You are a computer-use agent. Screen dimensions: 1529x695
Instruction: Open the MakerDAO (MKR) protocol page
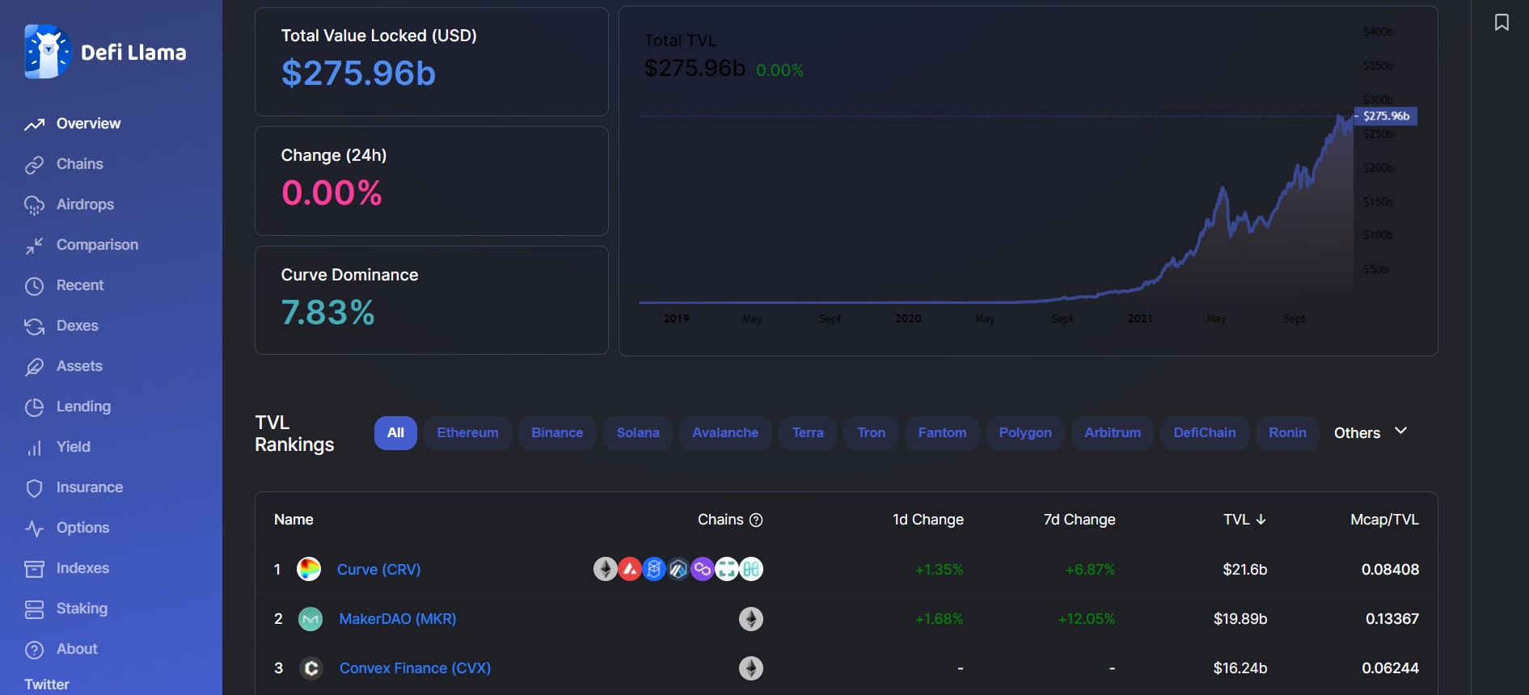[x=398, y=619]
